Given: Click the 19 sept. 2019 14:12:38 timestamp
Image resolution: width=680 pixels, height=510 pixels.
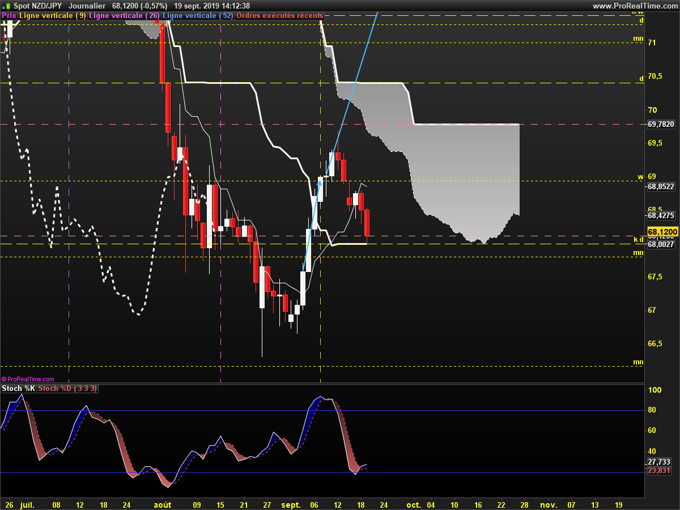Looking at the screenshot, I should point(212,6).
